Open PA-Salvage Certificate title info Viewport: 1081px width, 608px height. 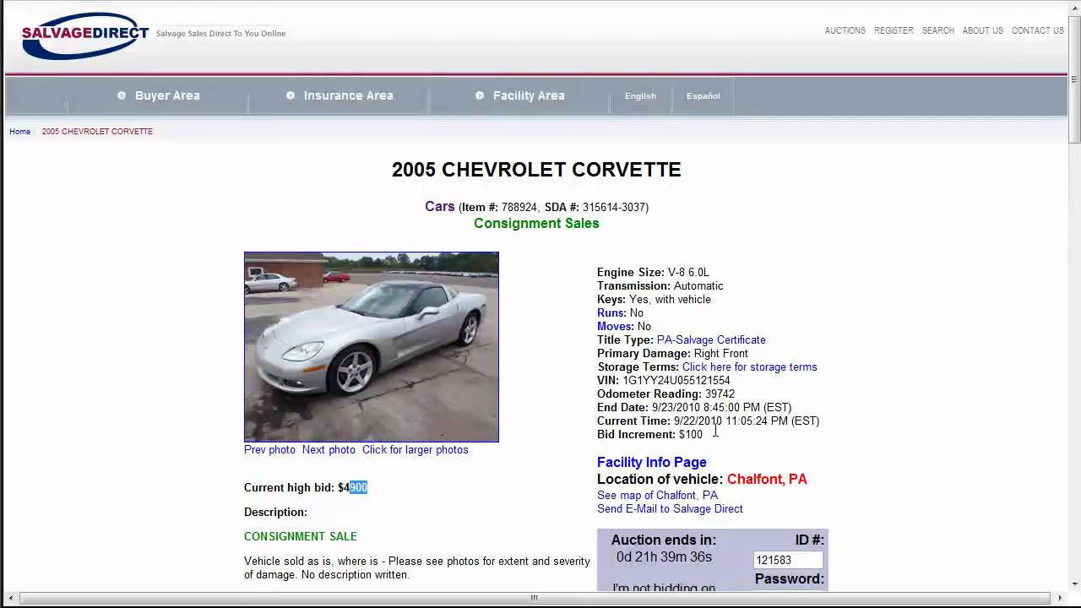[x=711, y=340]
